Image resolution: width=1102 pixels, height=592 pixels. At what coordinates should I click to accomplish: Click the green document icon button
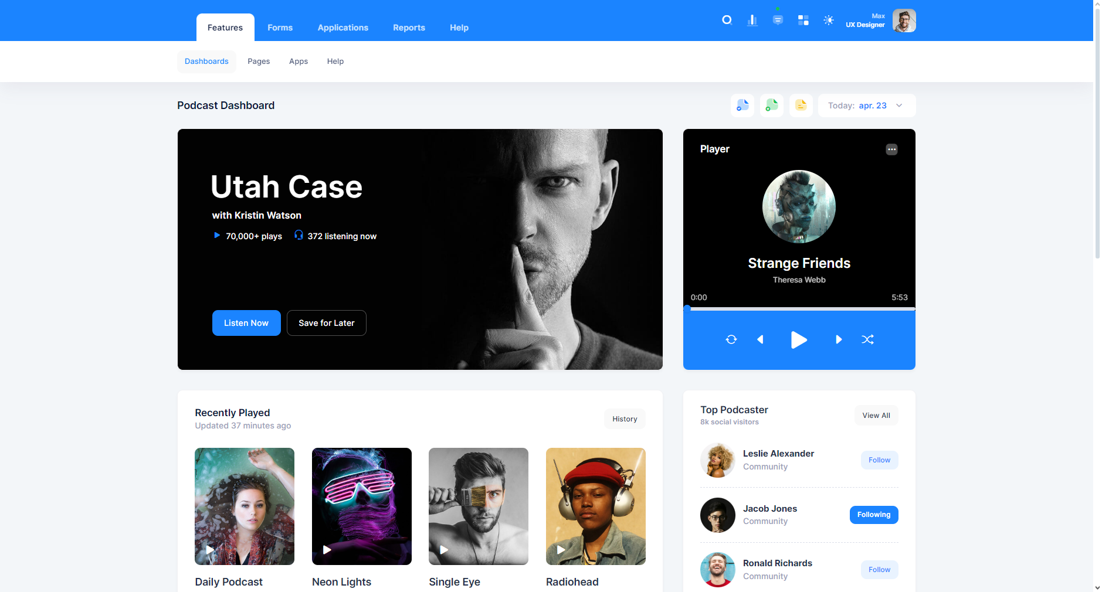(x=772, y=106)
